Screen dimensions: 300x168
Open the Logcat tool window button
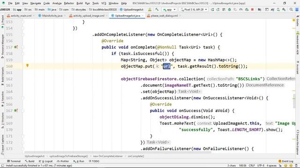(x=46, y=161)
